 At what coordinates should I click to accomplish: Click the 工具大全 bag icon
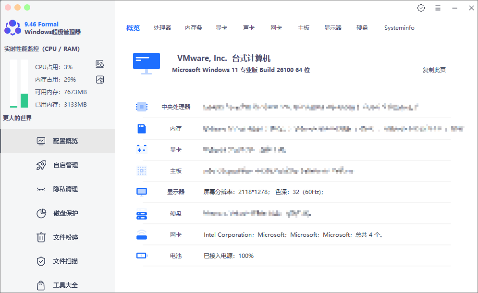tap(41, 285)
